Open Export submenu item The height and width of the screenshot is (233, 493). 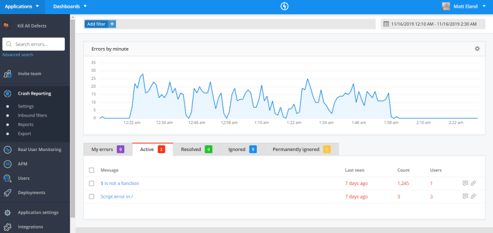(24, 134)
